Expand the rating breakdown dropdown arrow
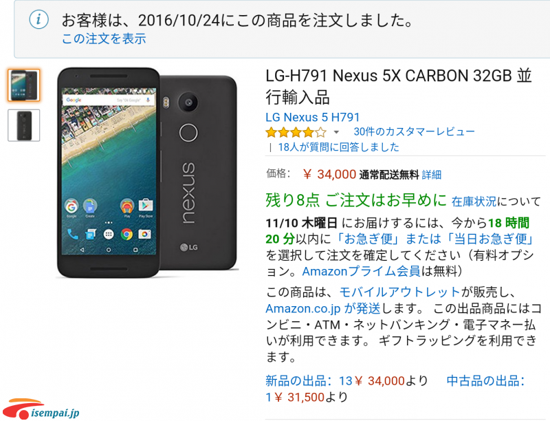 coord(336,132)
